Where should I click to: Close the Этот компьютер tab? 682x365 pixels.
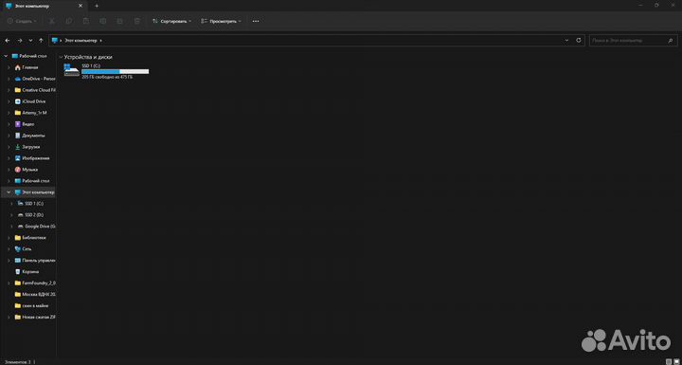(x=81, y=6)
